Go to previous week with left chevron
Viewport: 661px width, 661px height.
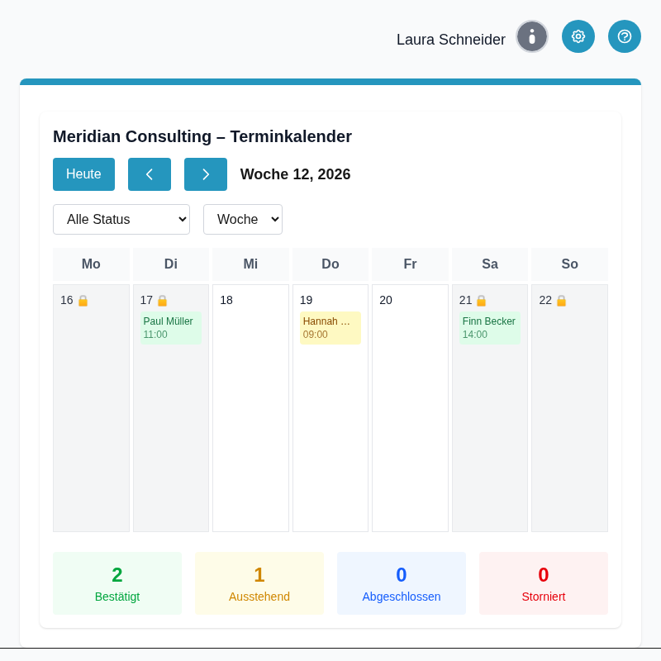tap(150, 174)
